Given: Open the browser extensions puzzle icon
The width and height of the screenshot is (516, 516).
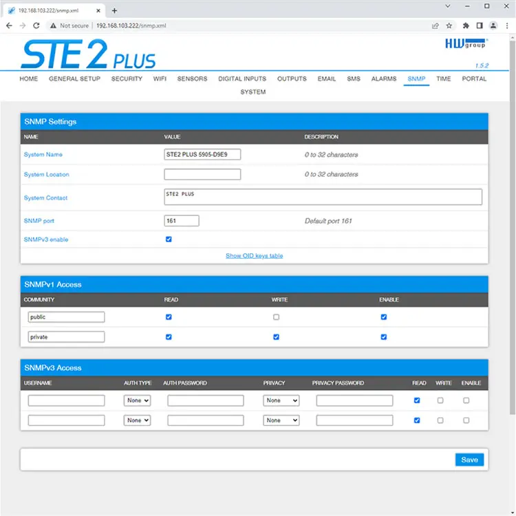Looking at the screenshot, I should [x=466, y=25].
